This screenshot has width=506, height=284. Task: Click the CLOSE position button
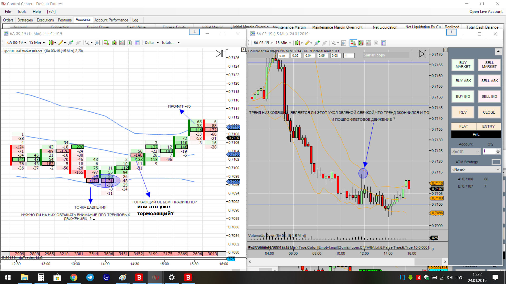coord(489,112)
